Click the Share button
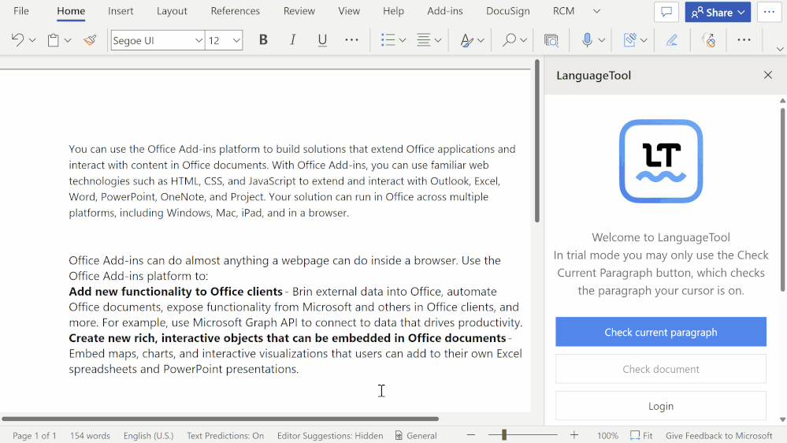This screenshot has height=443, width=787. click(x=718, y=12)
